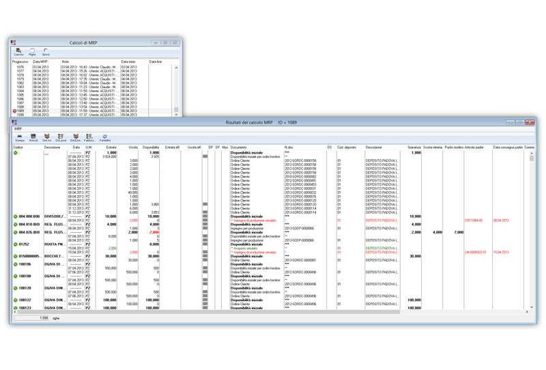Click document number 2013-SDDP-0000066 first occurrence
546x370 pixels.
300,229
